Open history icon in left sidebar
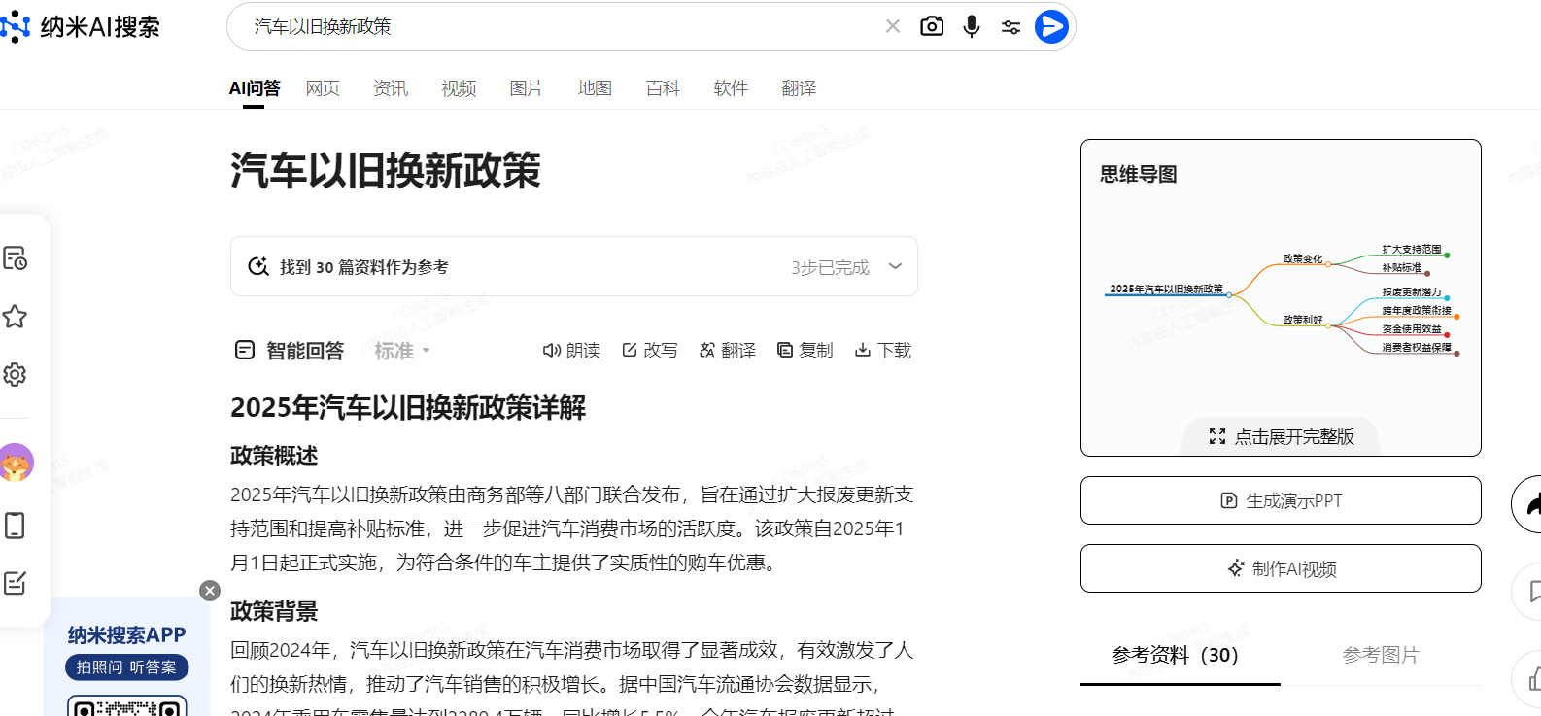This screenshot has width=1541, height=716. coord(15,258)
